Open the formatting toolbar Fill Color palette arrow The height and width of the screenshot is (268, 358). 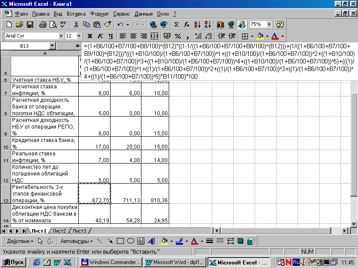point(267,36)
